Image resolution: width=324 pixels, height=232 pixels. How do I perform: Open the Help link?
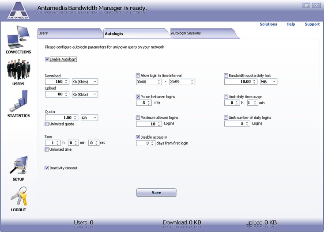[291, 24]
